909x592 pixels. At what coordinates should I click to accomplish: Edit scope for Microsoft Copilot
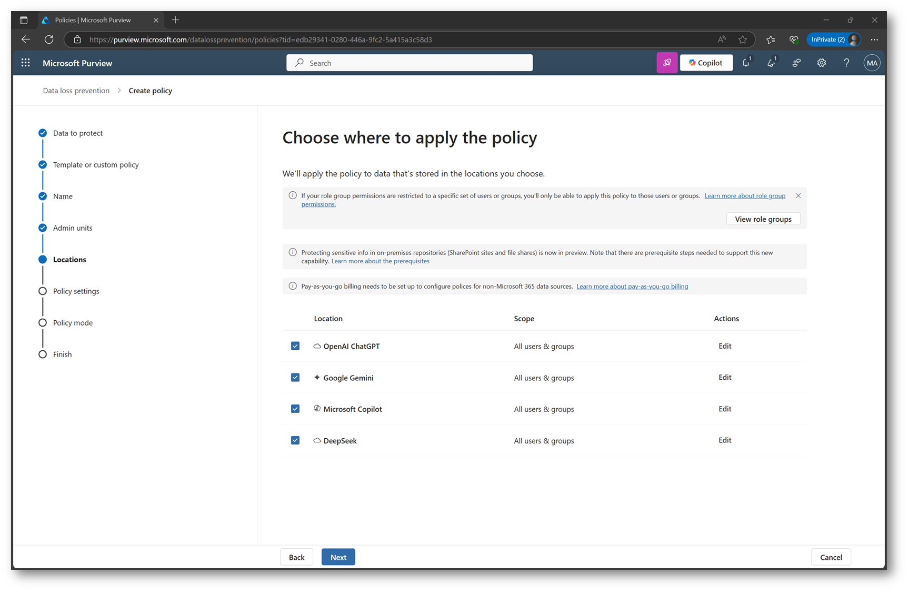(x=725, y=409)
